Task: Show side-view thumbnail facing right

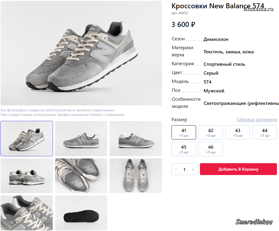Action: 136,139
